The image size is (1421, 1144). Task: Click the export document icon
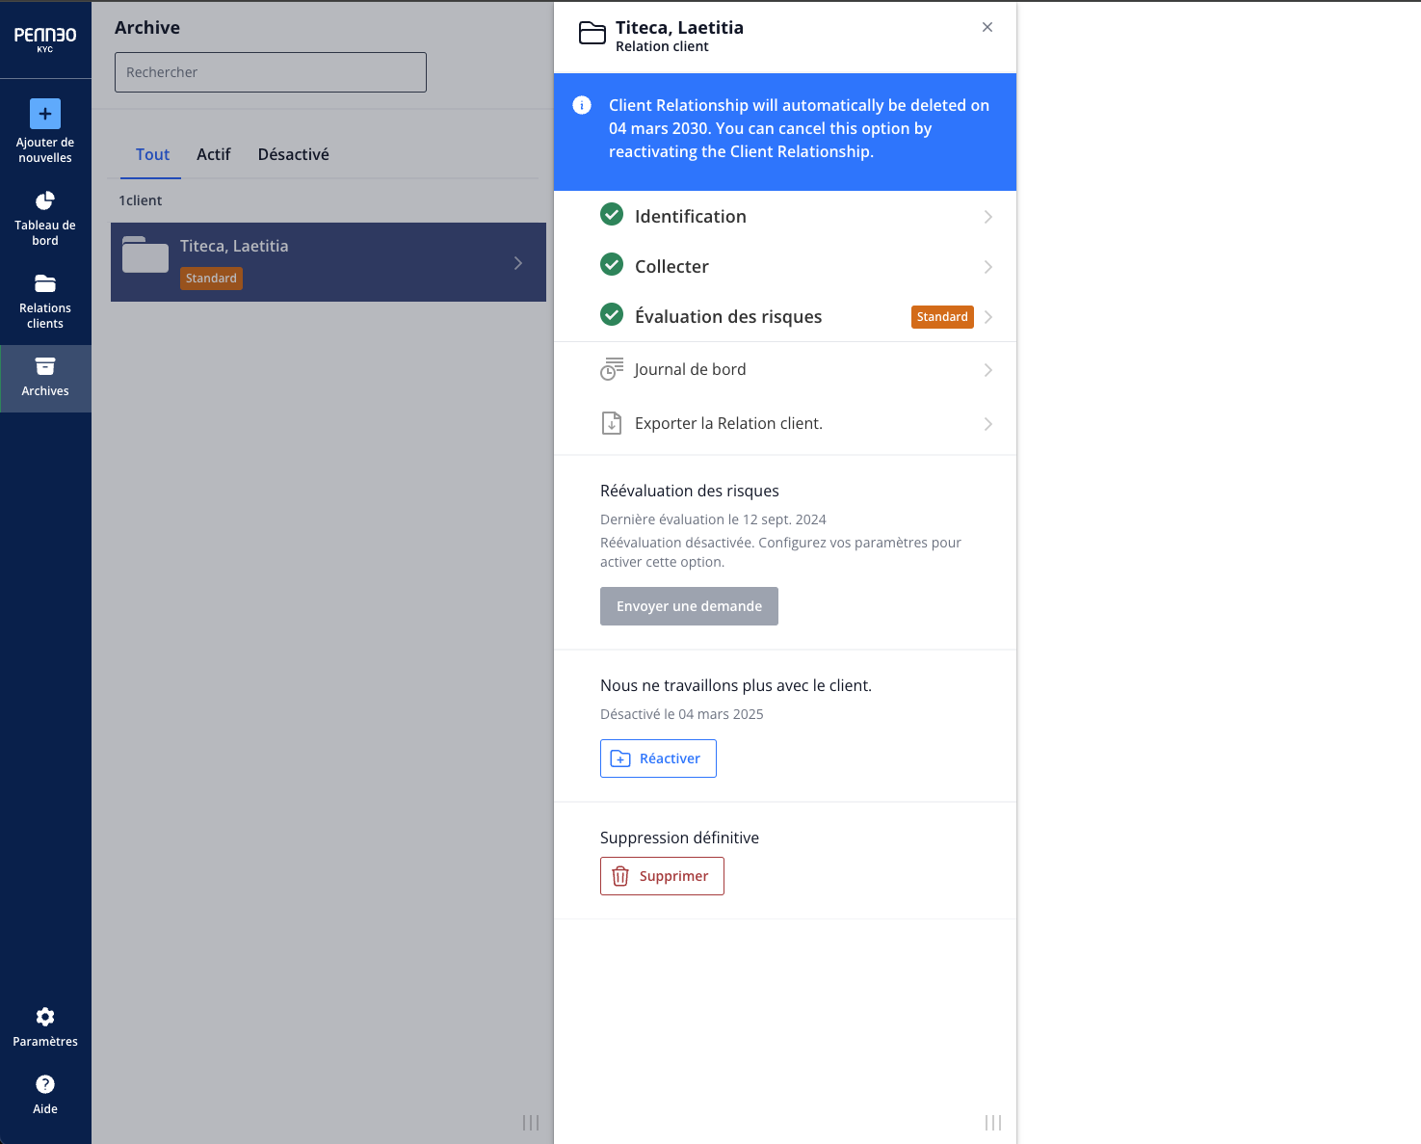point(612,423)
